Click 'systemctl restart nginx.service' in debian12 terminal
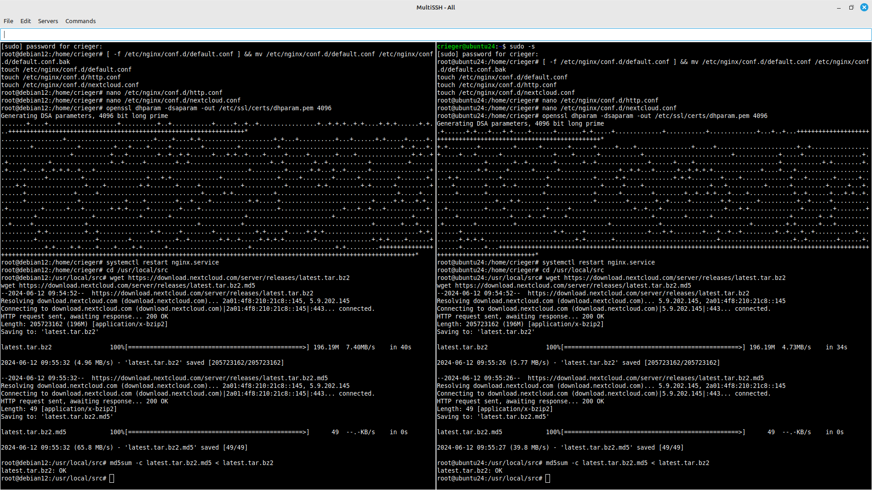The width and height of the screenshot is (872, 490). click(x=163, y=262)
